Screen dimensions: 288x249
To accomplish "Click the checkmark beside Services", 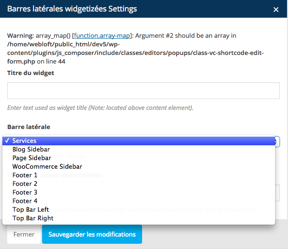I will (x=7, y=141).
